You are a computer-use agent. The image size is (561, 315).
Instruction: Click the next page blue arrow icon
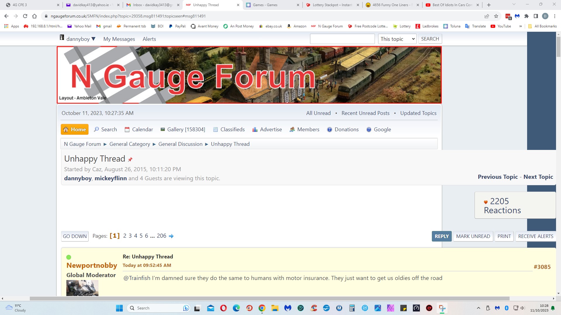point(171,236)
